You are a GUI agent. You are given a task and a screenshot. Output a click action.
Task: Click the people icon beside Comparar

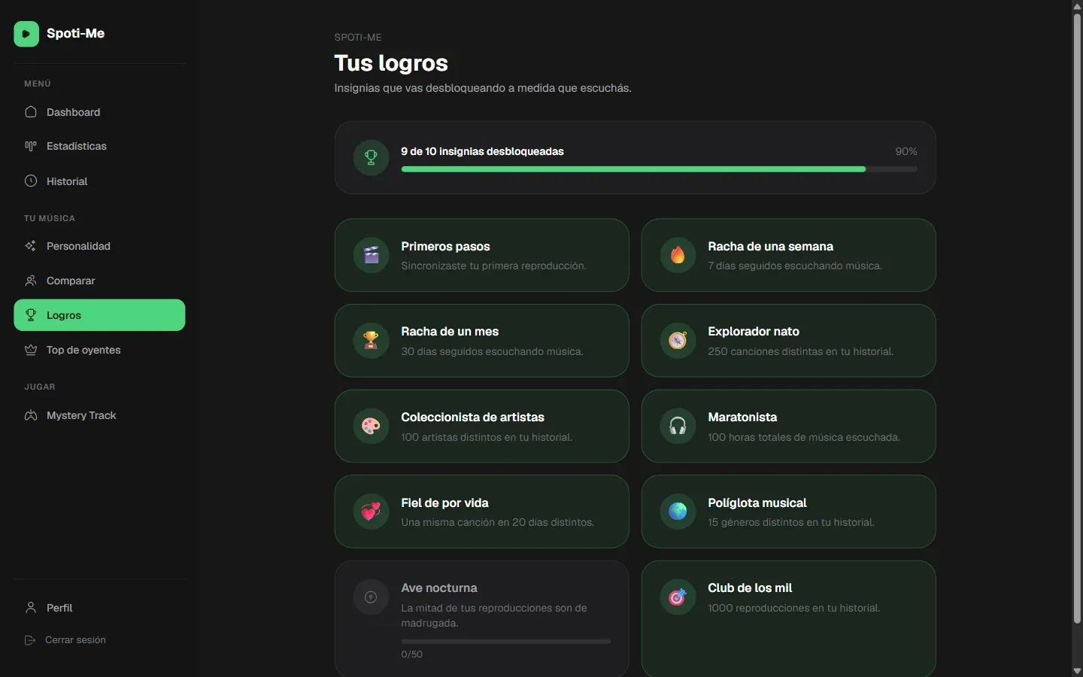pos(31,281)
